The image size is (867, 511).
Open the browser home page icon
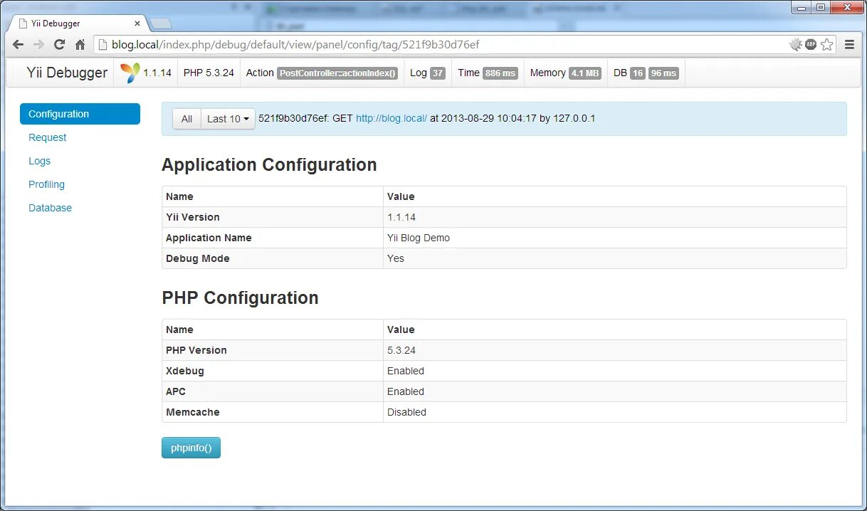80,44
